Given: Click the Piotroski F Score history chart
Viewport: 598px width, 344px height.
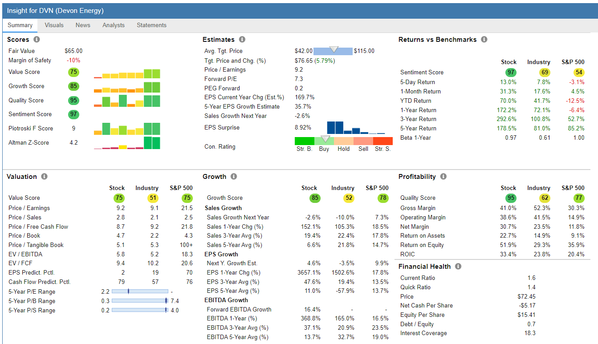Looking at the screenshot, I should [127, 129].
